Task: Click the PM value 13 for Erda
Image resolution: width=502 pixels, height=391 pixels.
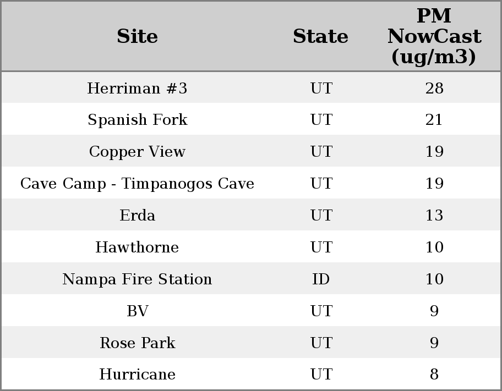Action: [x=434, y=216]
